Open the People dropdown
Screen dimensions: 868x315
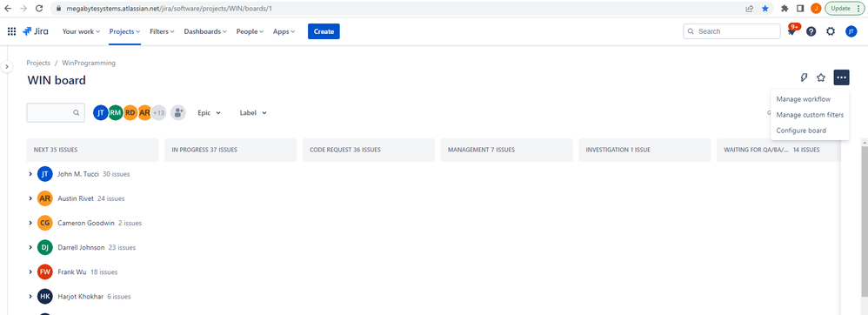coord(250,31)
